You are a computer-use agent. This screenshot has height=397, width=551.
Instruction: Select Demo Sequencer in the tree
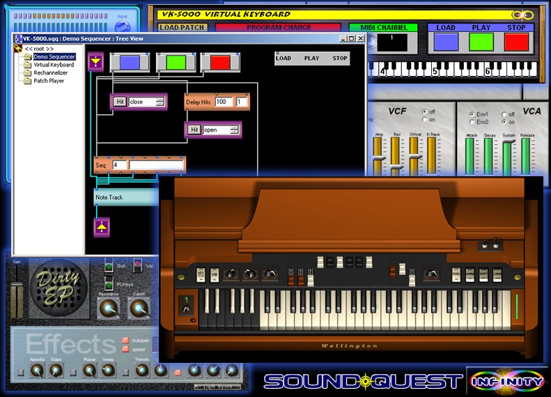[x=54, y=56]
